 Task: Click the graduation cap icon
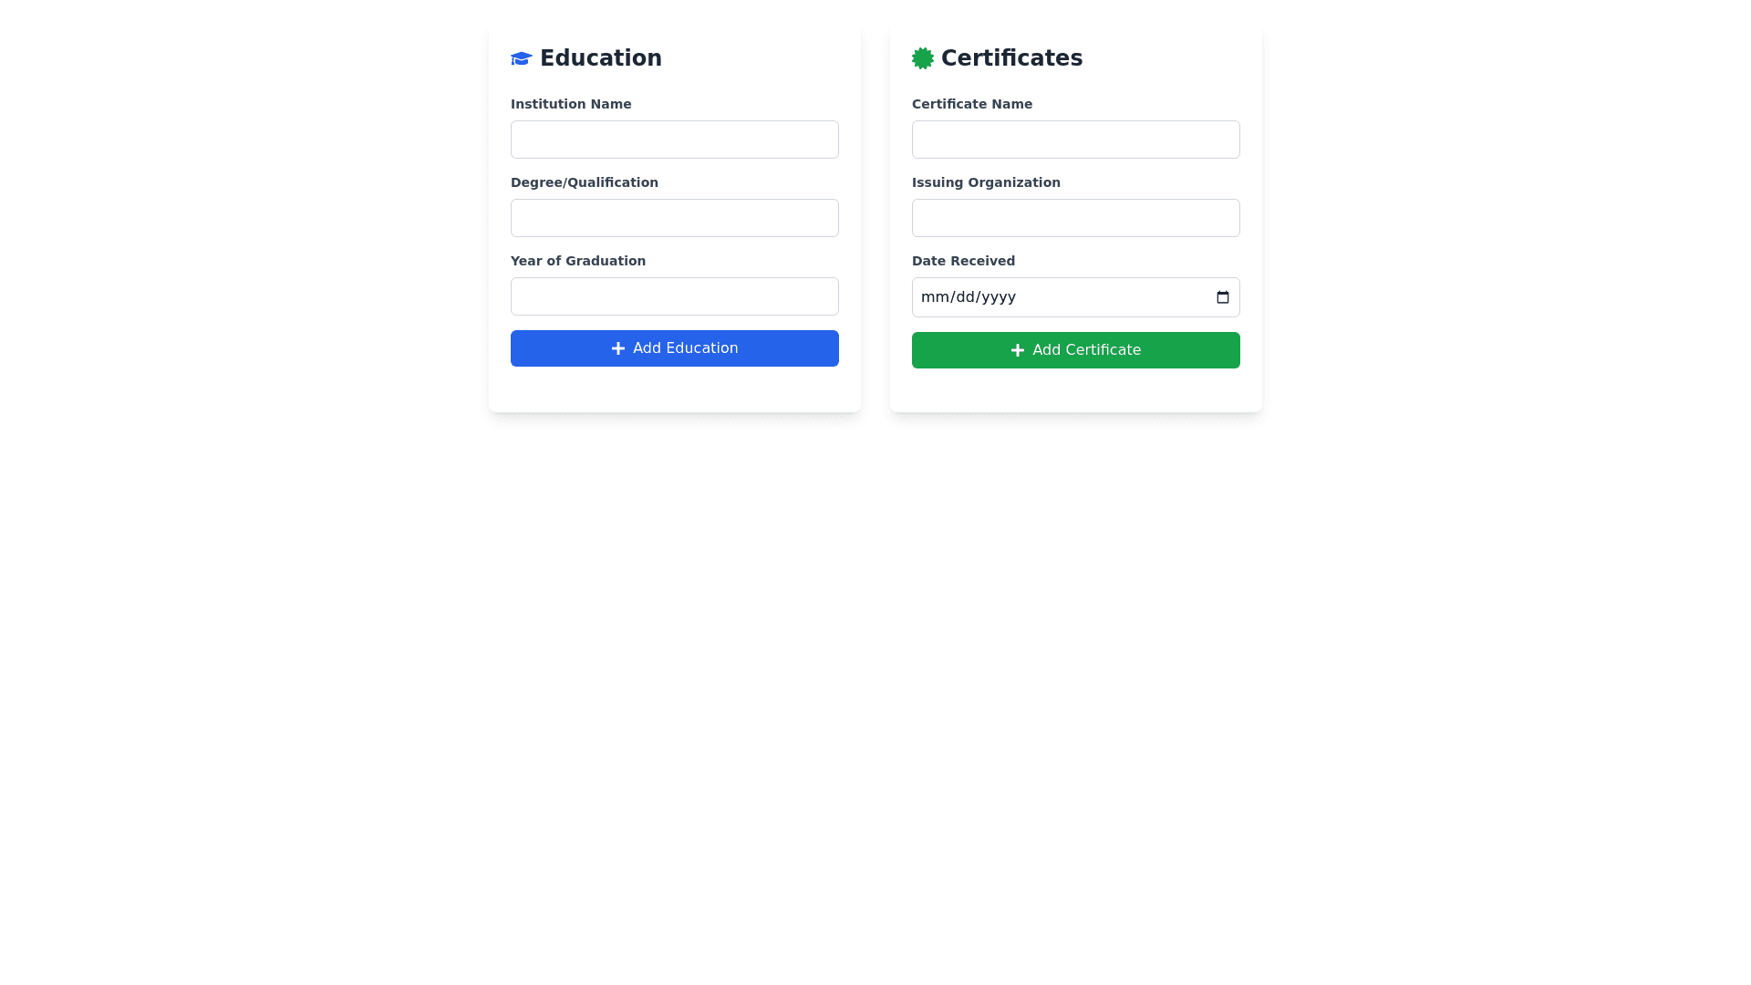(x=521, y=58)
